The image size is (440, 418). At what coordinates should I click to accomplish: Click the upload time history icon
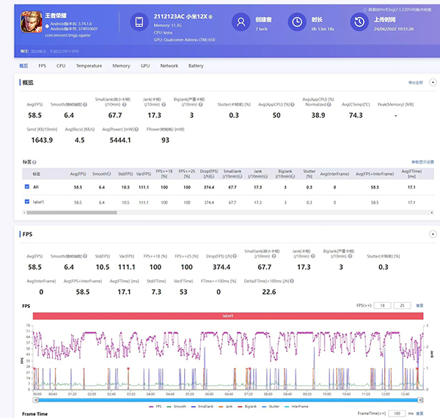click(359, 22)
